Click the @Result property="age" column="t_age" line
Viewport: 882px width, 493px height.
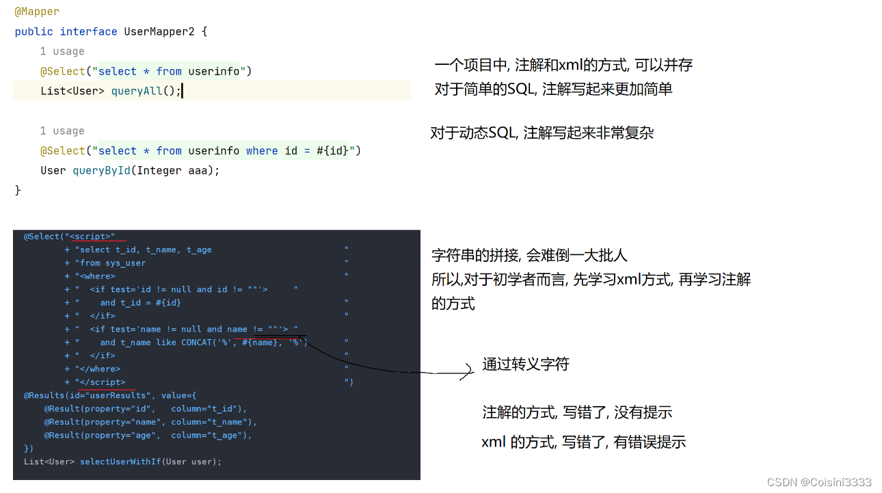[148, 435]
